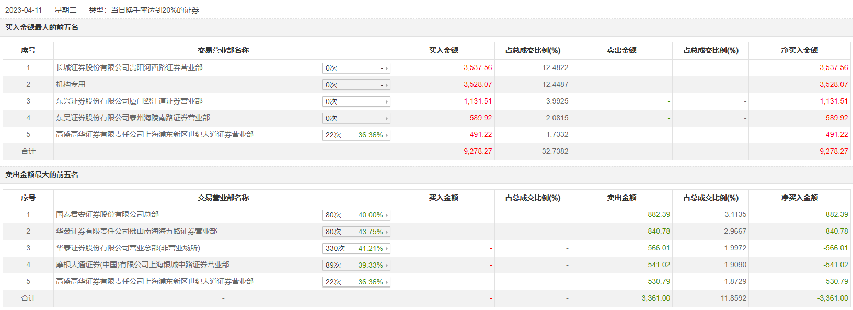Expand the 89次 39.33% box

click(x=356, y=266)
